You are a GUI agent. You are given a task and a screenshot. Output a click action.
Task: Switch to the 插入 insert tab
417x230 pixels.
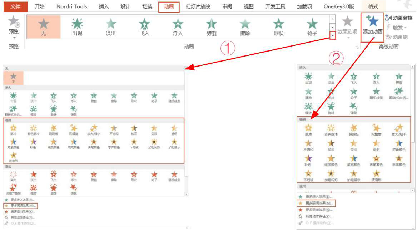point(104,6)
